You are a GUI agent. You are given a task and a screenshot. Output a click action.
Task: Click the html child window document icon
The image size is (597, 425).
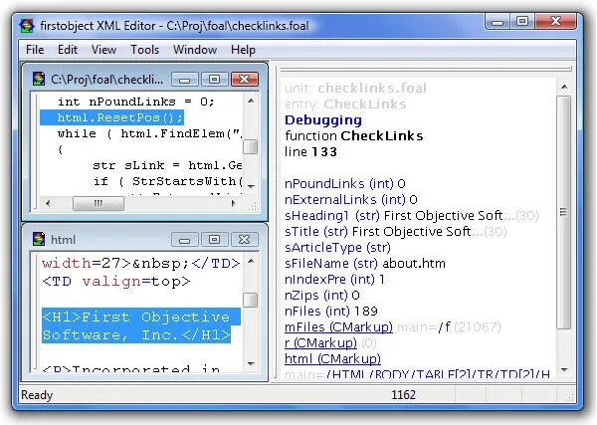pos(39,239)
